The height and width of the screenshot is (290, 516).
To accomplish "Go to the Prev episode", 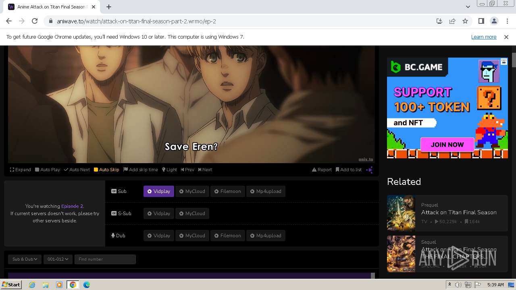I will pos(187,170).
